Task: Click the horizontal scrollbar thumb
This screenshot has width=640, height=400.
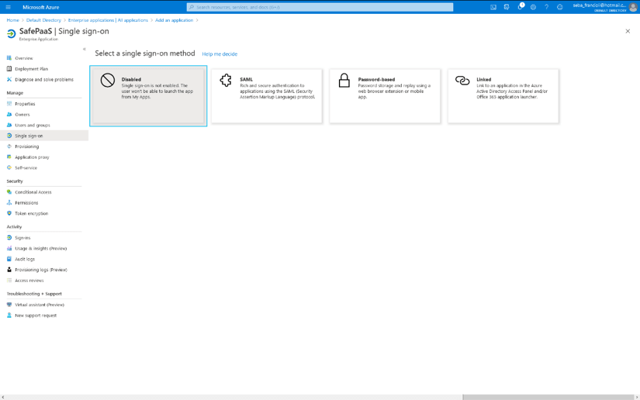Action: point(548,397)
